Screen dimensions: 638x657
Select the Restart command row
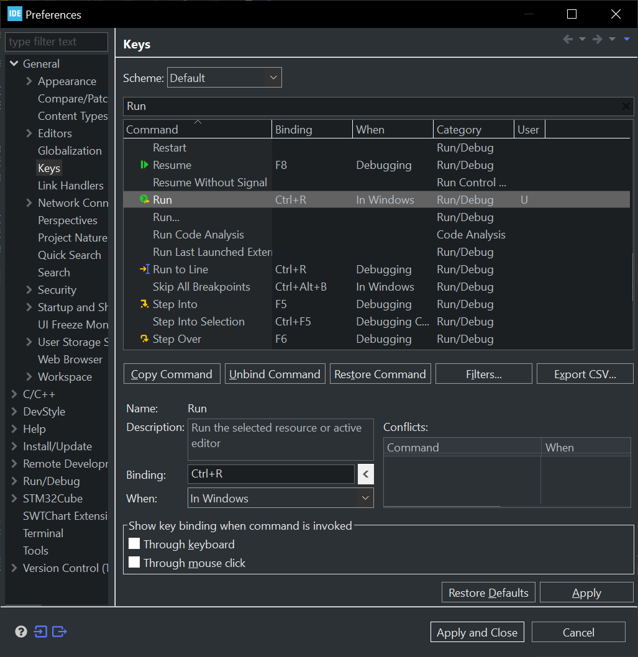pyautogui.click(x=377, y=148)
